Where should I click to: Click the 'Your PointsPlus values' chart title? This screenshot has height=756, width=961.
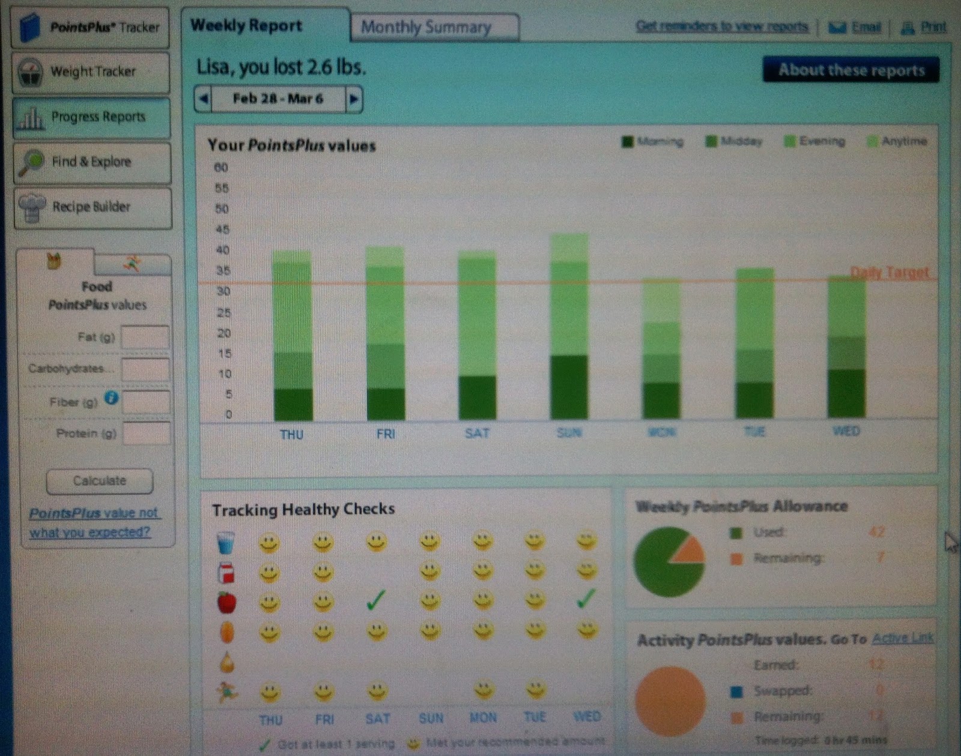tap(292, 145)
